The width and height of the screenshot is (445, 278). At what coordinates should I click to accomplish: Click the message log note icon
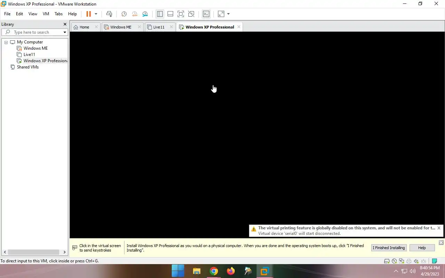434,261
